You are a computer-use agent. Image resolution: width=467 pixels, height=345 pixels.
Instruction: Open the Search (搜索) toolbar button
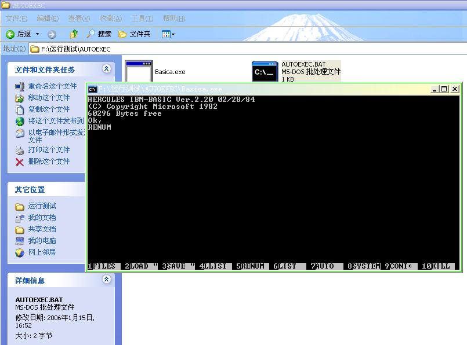click(x=99, y=34)
